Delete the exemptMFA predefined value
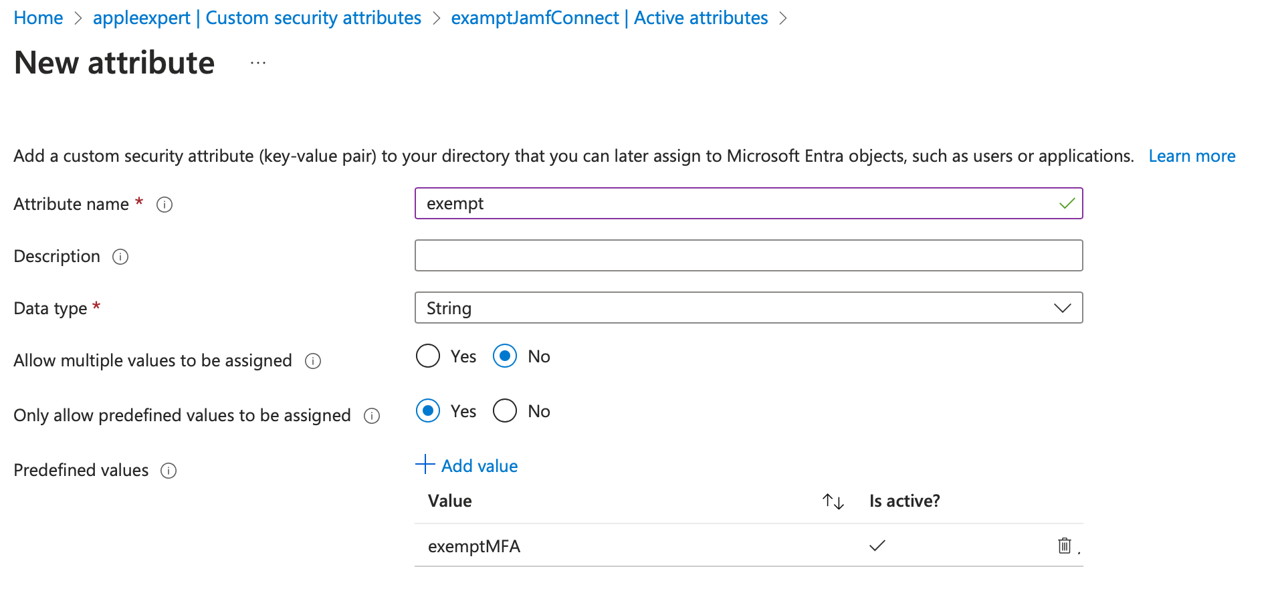The height and width of the screenshot is (591, 1280). tap(1064, 546)
